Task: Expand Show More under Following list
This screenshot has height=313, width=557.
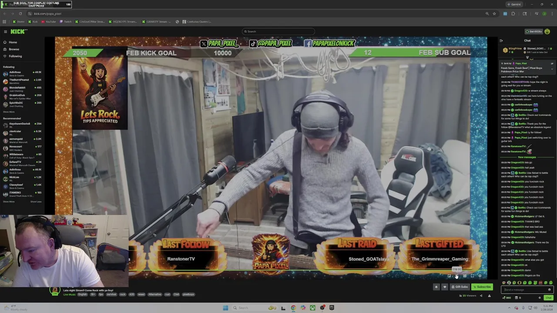Action: coord(9,112)
